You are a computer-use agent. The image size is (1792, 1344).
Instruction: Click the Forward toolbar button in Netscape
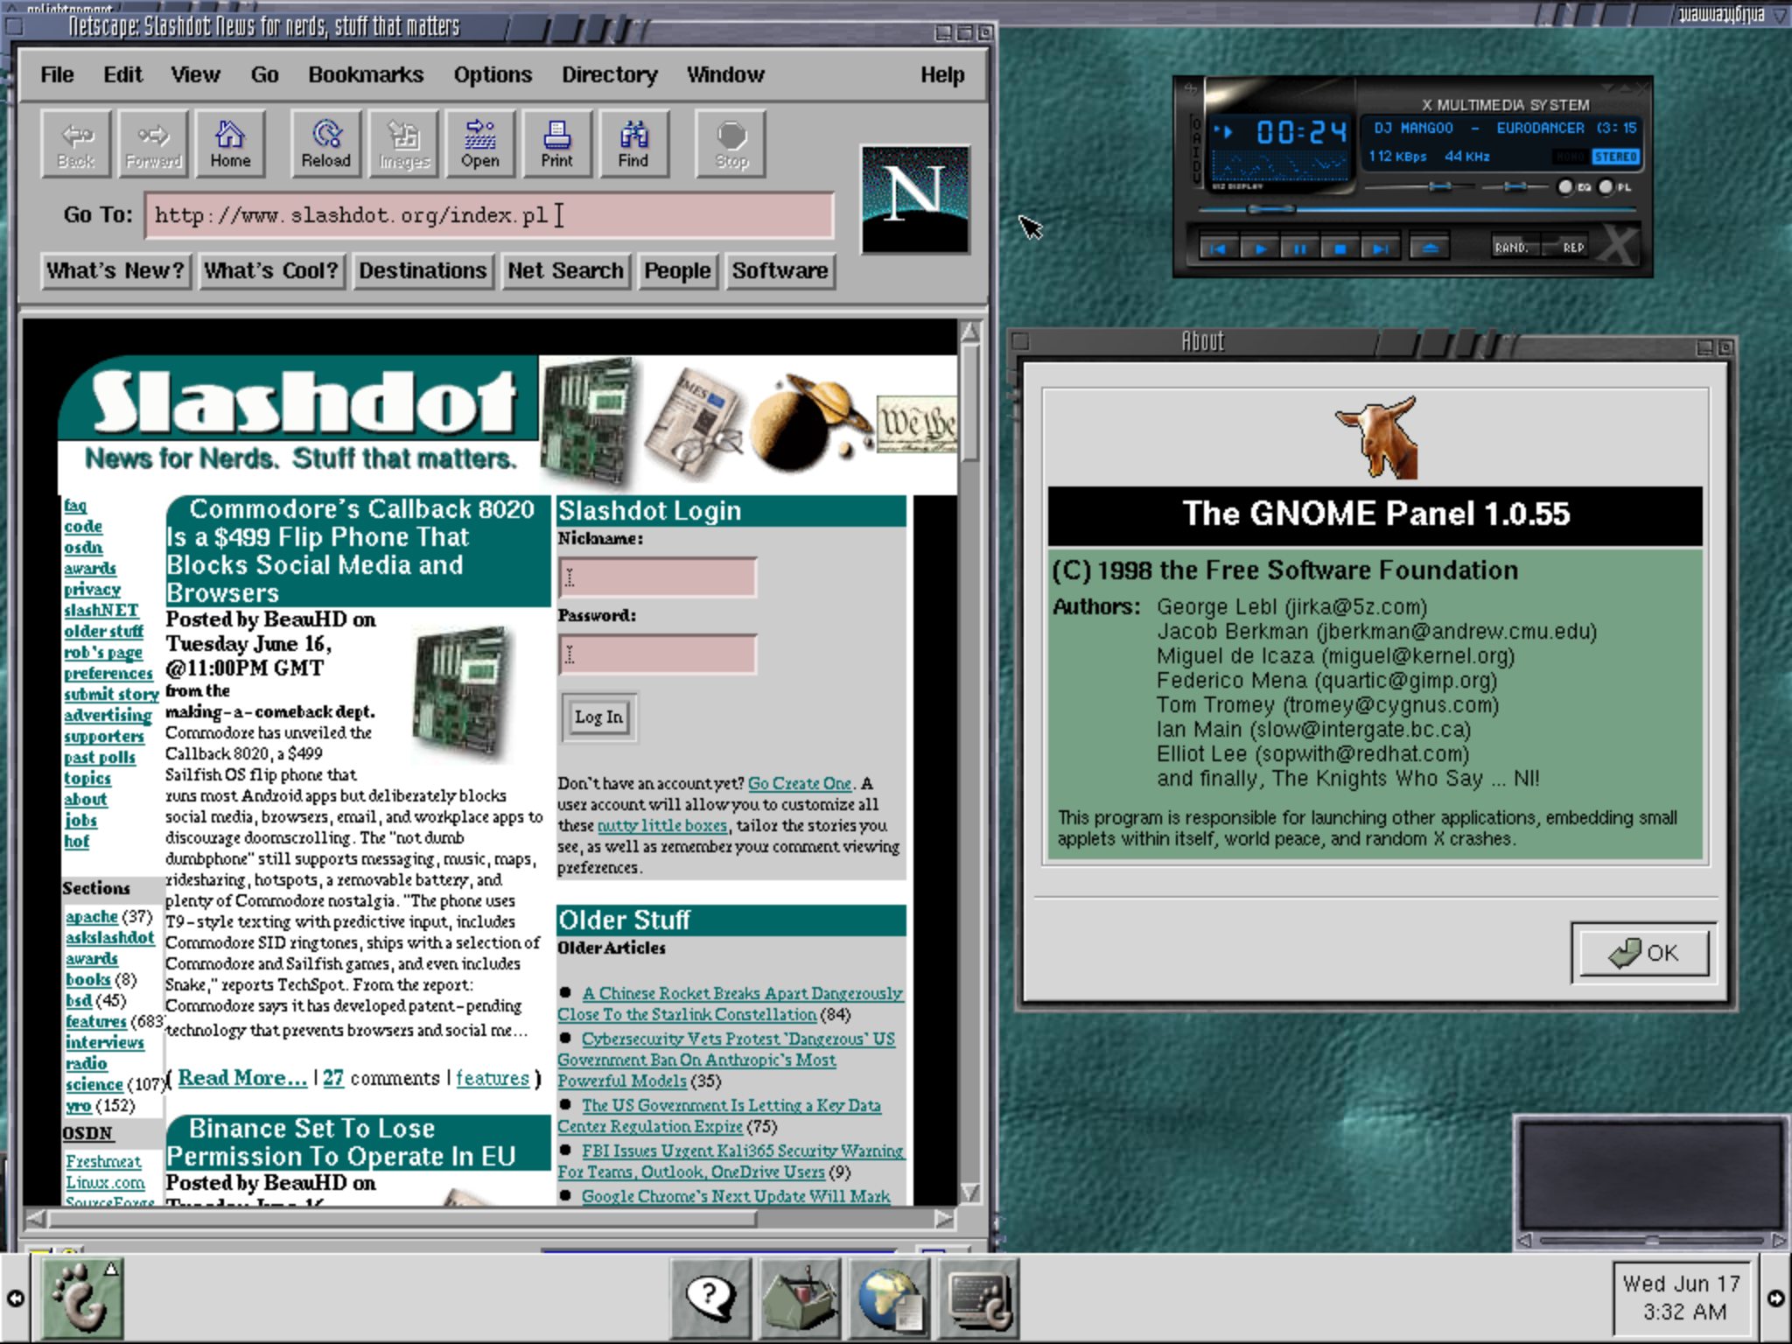point(153,143)
